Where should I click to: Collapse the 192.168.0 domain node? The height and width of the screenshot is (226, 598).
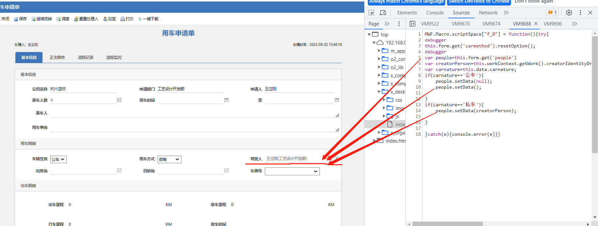374,43
